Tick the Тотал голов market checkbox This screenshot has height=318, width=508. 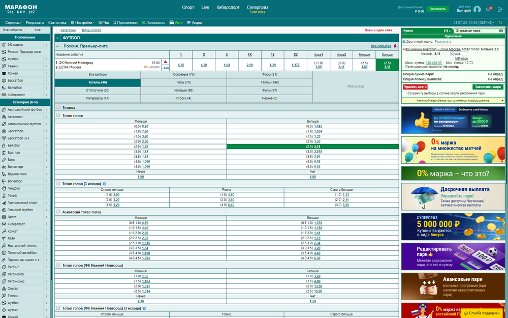[x=58, y=115]
